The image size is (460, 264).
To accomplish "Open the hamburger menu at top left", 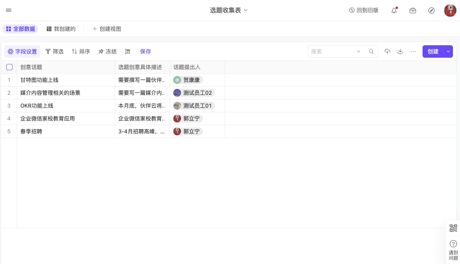I will [x=9, y=11].
